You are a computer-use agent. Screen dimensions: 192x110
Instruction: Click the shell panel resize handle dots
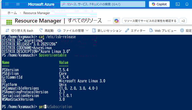pos(137,25)
